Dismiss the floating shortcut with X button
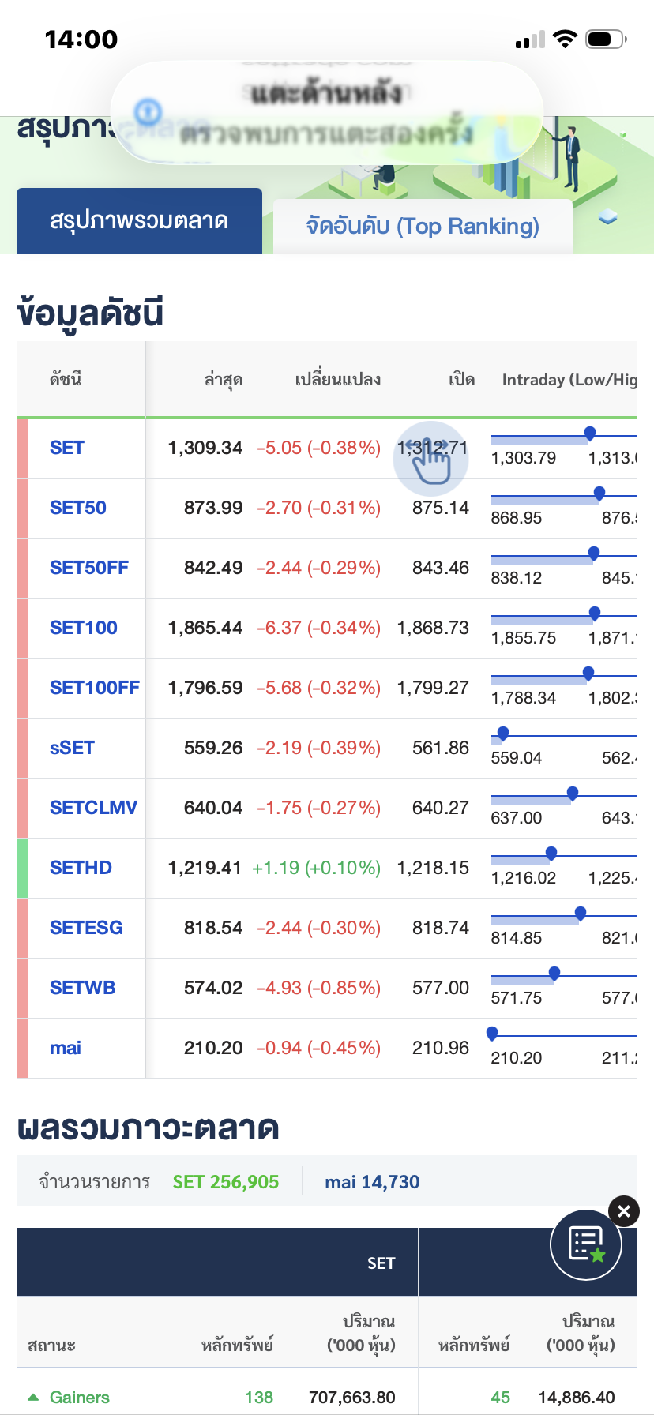The image size is (654, 1415). [x=624, y=1211]
